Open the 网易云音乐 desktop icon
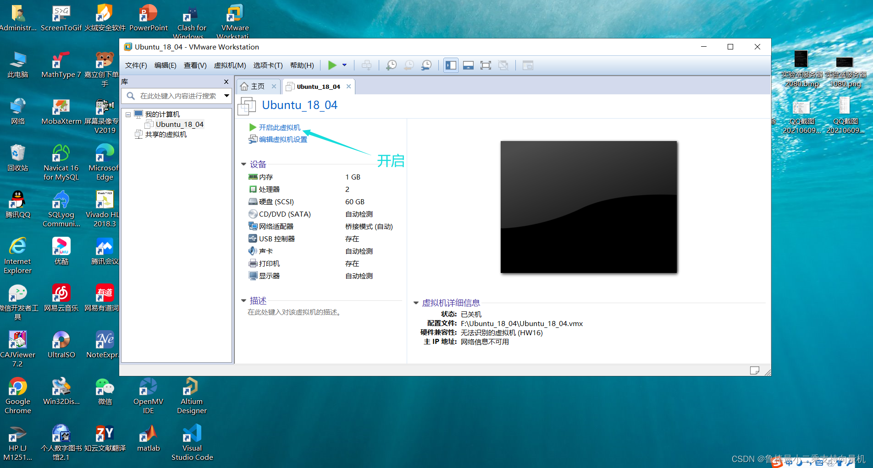873x468 pixels. coord(61,298)
